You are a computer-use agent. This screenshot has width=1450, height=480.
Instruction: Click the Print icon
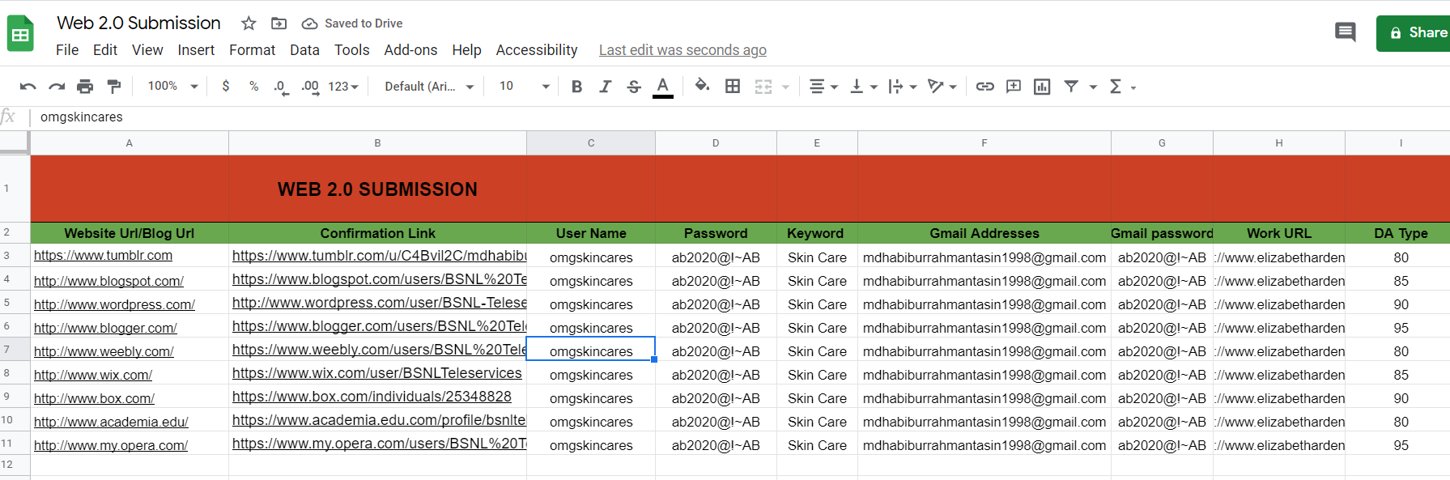pyautogui.click(x=85, y=87)
